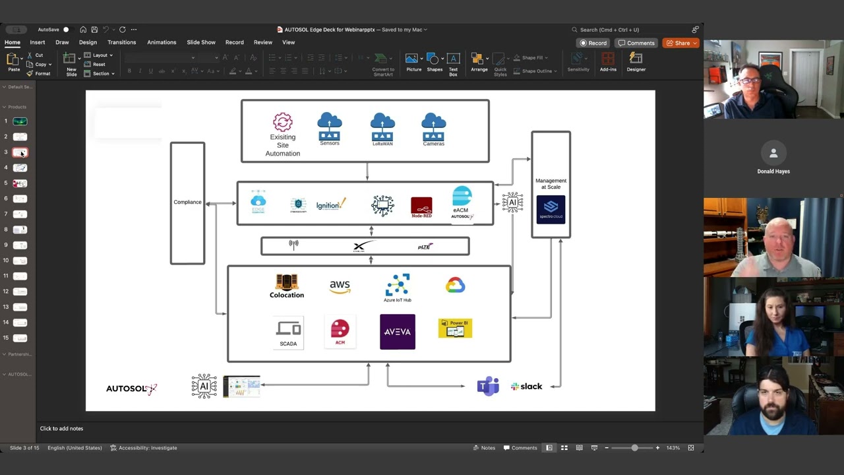Viewport: 844px width, 475px height.
Task: Open the Arrange tool
Action: (x=479, y=62)
